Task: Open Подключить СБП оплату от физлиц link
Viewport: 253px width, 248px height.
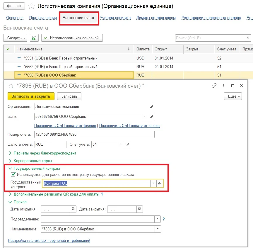Action: (x=65, y=125)
